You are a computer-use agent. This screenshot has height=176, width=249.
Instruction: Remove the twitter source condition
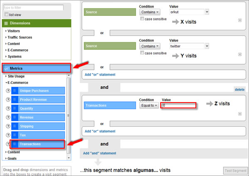(x=240, y=54)
